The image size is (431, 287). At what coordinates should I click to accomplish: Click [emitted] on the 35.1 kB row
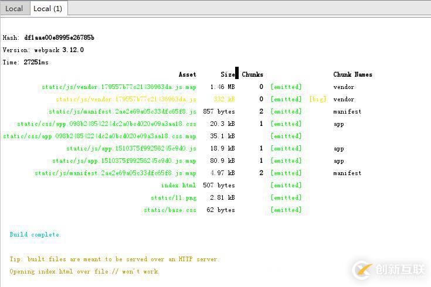[x=286, y=136]
